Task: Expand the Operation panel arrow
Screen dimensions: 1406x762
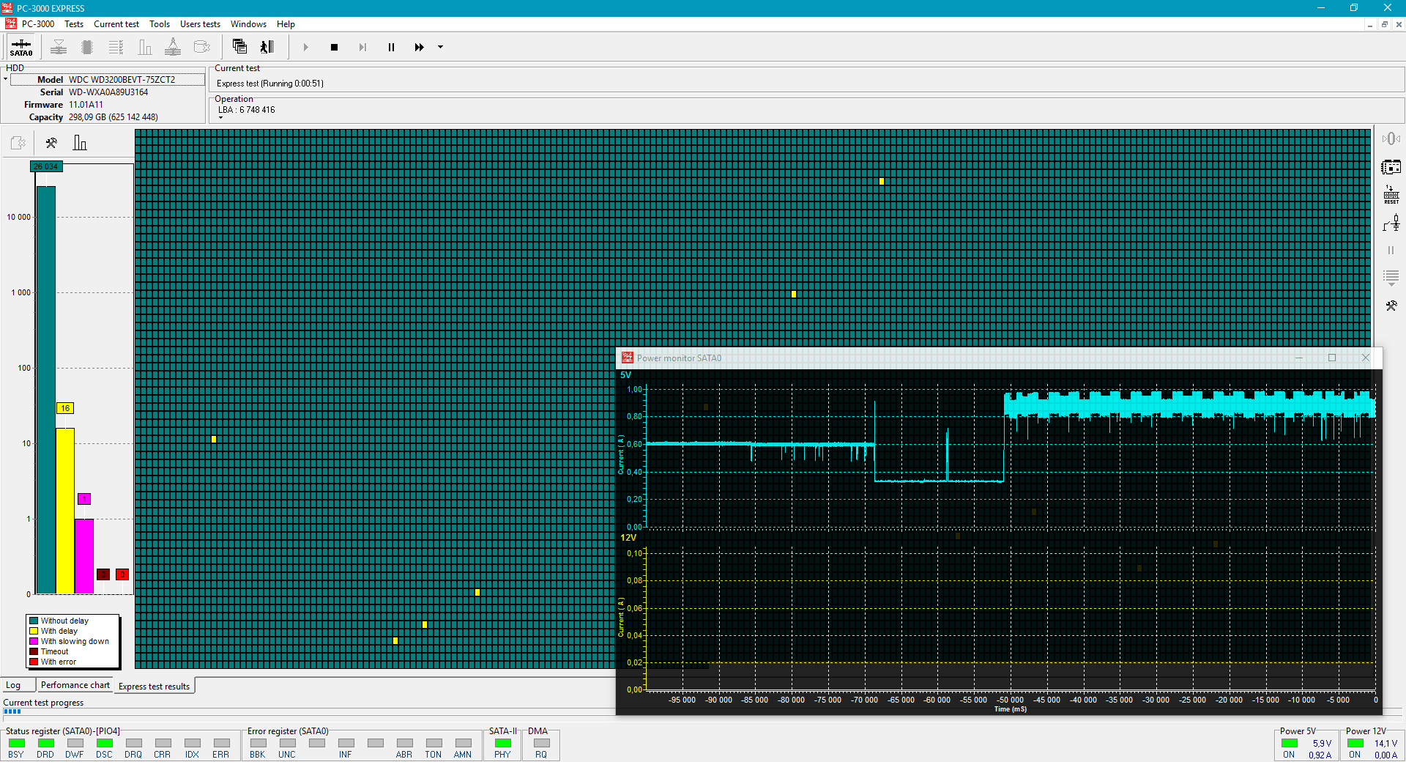Action: pos(220,118)
